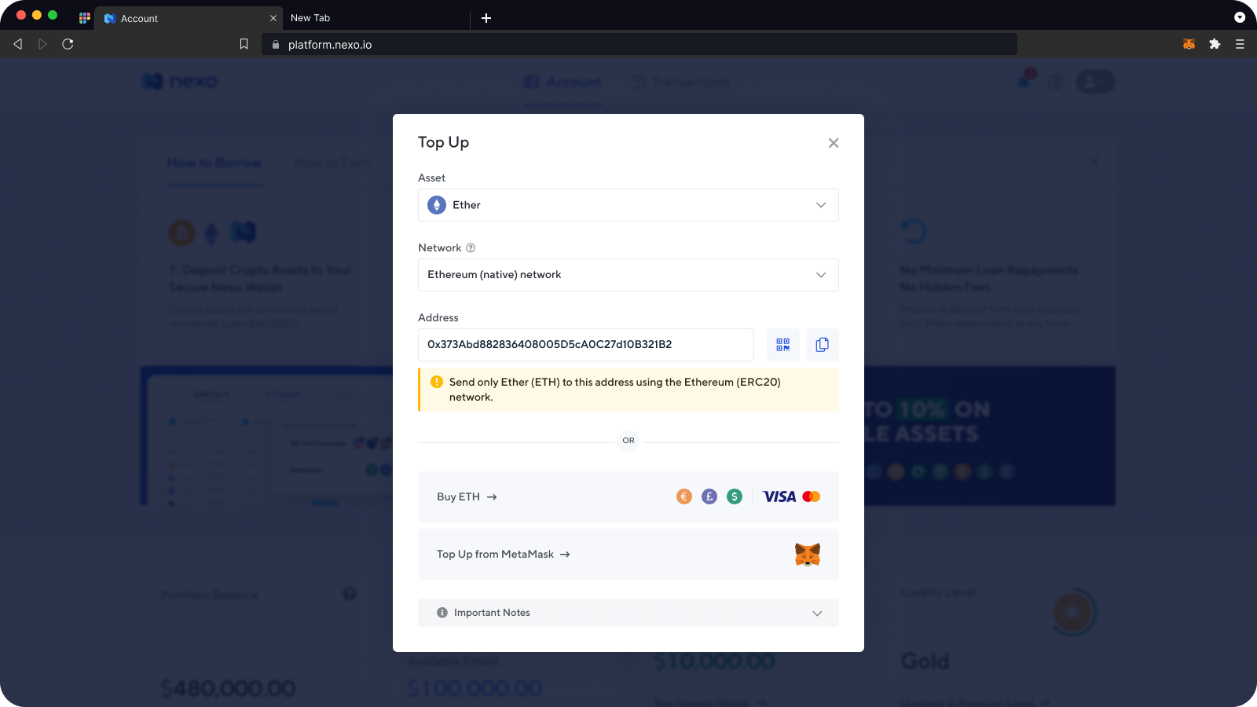Open the Account navigation tab
This screenshot has height=707, width=1257.
[x=563, y=82]
